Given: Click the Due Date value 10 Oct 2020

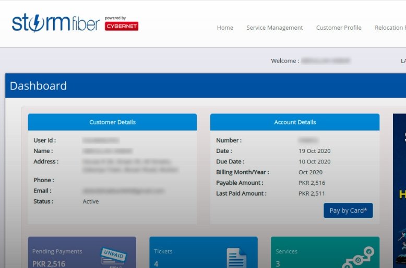Looking at the screenshot, I should coord(314,162).
